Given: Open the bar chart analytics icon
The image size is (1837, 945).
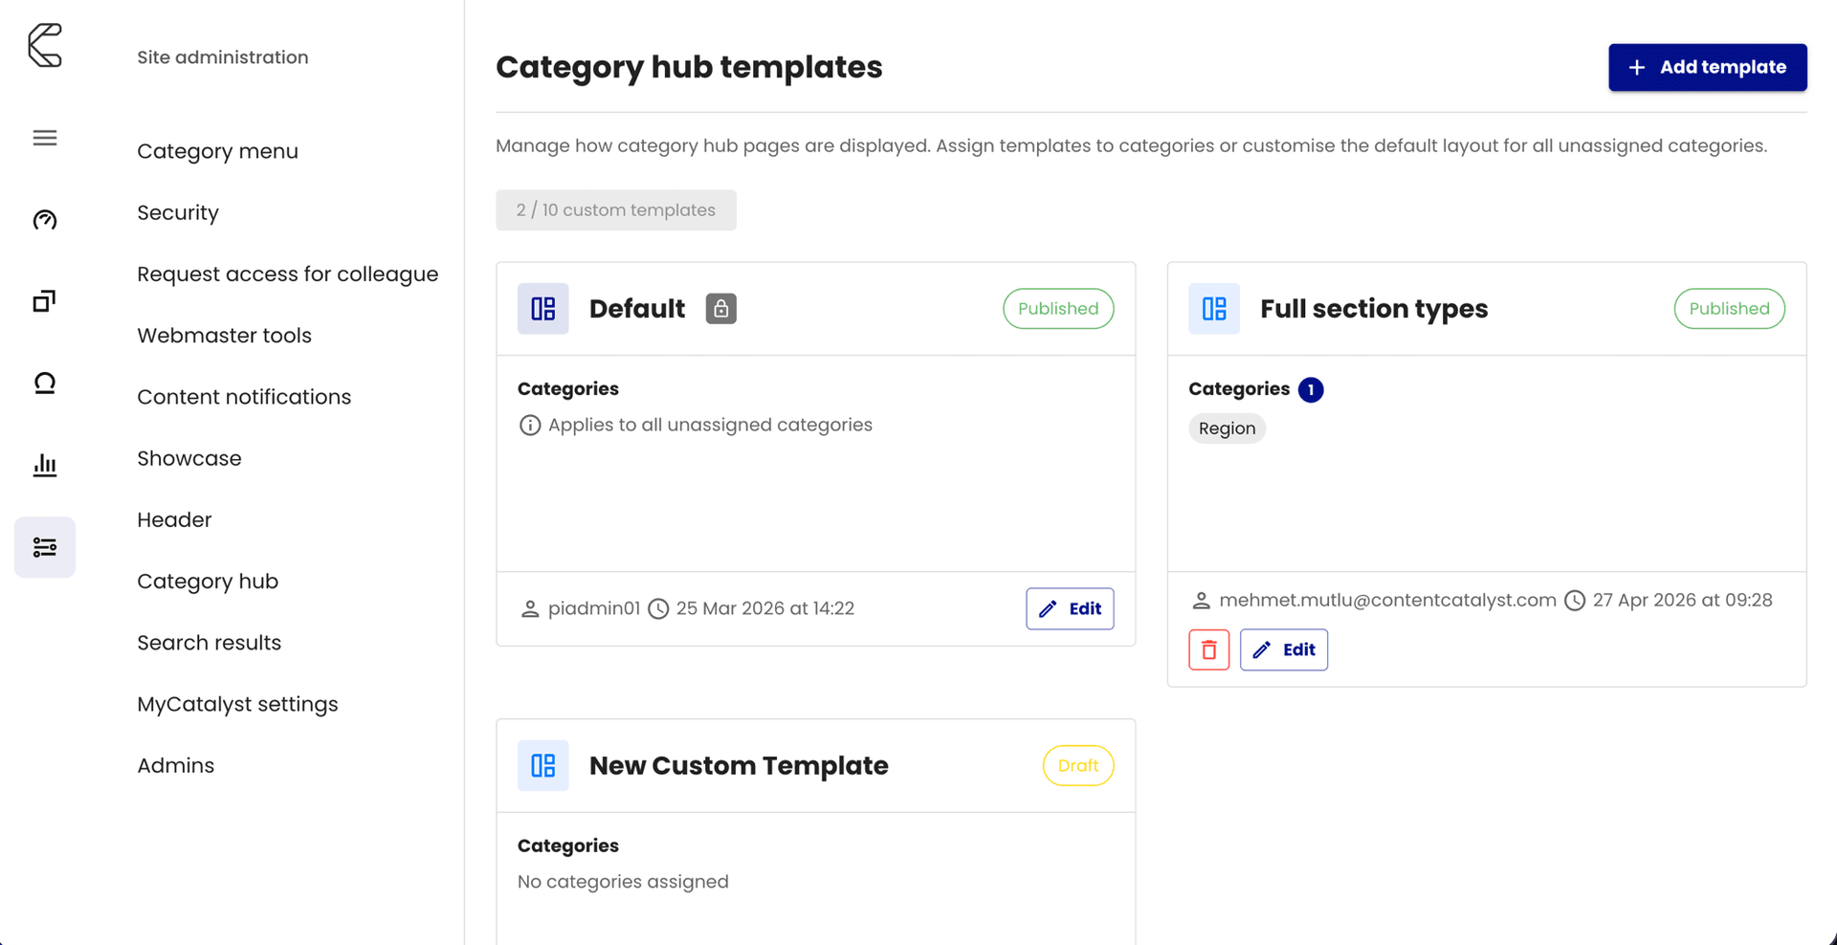Looking at the screenshot, I should click(x=45, y=465).
